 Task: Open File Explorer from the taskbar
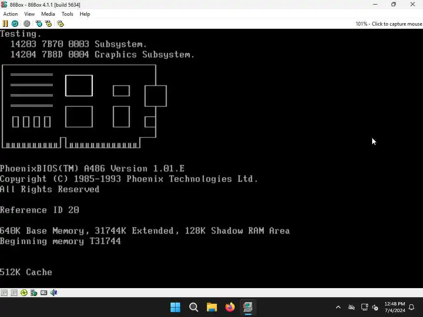(212, 307)
